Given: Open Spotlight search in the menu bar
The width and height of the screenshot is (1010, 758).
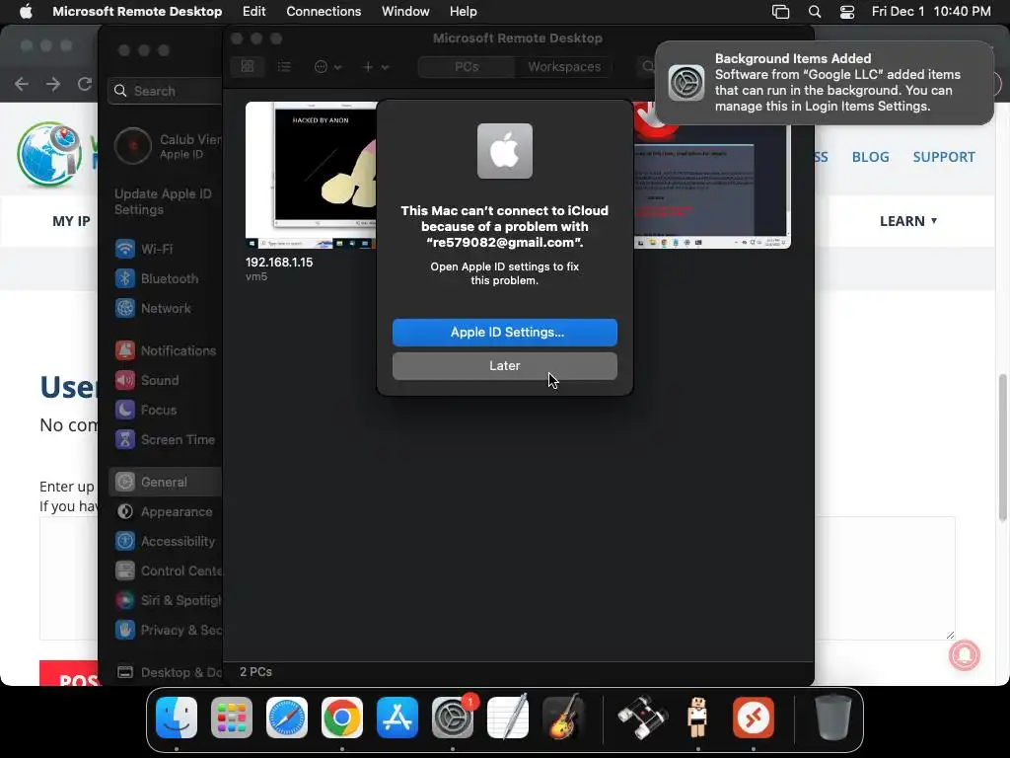Looking at the screenshot, I should [x=814, y=11].
